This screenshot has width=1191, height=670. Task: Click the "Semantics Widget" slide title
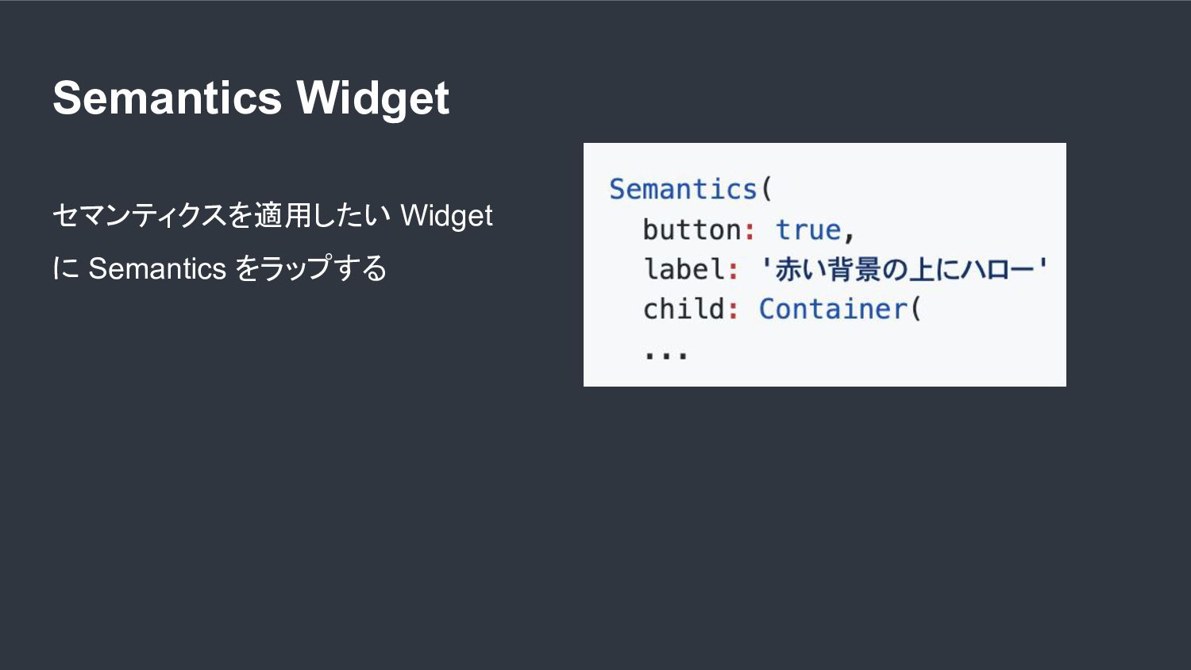tap(251, 98)
